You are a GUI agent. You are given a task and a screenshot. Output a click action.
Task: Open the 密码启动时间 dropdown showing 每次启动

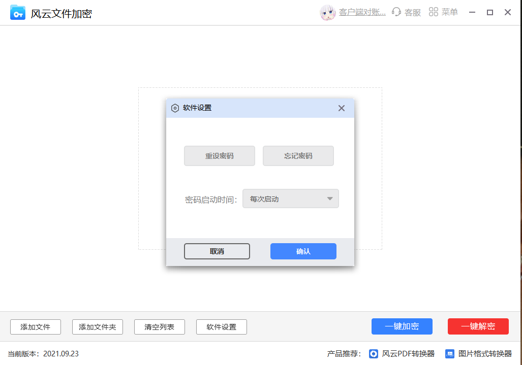point(290,198)
